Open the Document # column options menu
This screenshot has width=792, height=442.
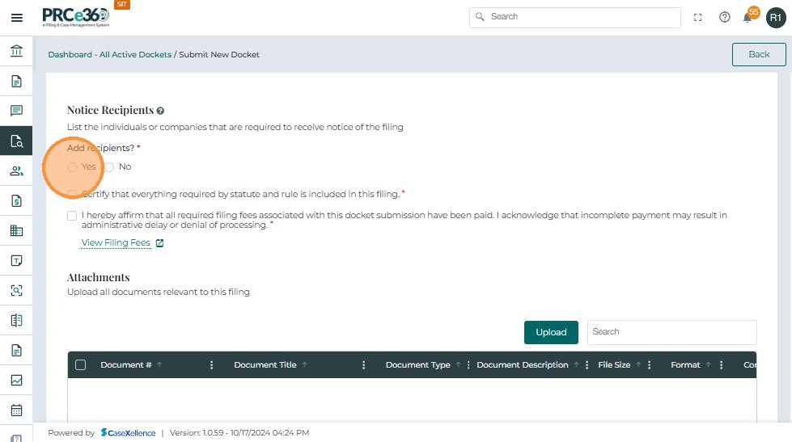[x=212, y=365]
